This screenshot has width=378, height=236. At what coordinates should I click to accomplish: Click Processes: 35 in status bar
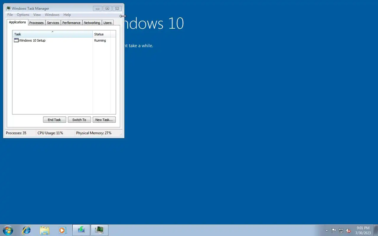coord(16,133)
